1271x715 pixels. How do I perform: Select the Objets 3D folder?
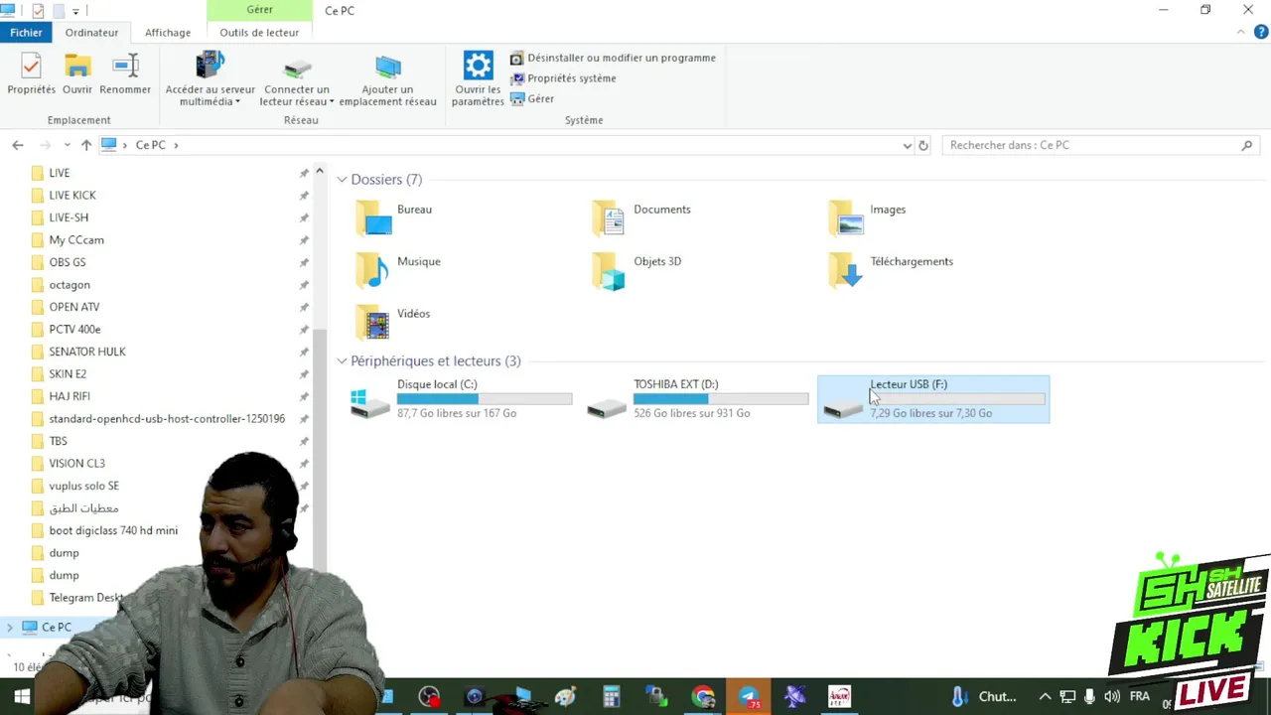pyautogui.click(x=636, y=269)
